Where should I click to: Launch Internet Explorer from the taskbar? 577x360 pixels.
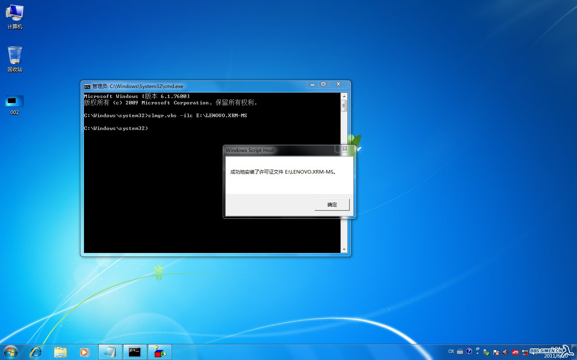pyautogui.click(x=36, y=352)
